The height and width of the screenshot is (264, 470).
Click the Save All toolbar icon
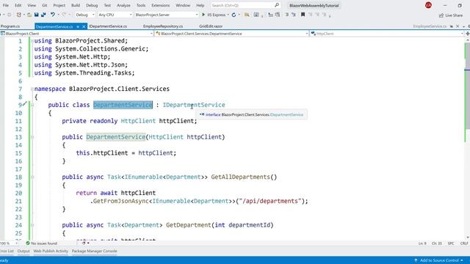tap(43, 15)
